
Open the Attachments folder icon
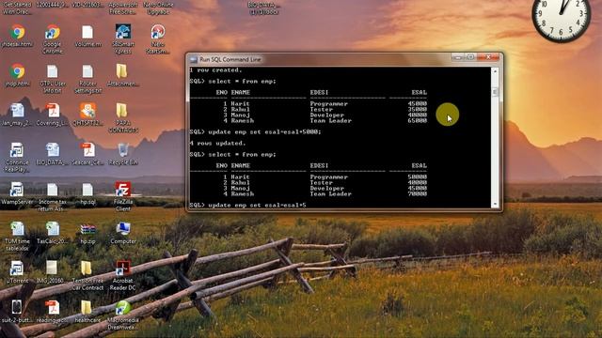tap(122, 71)
